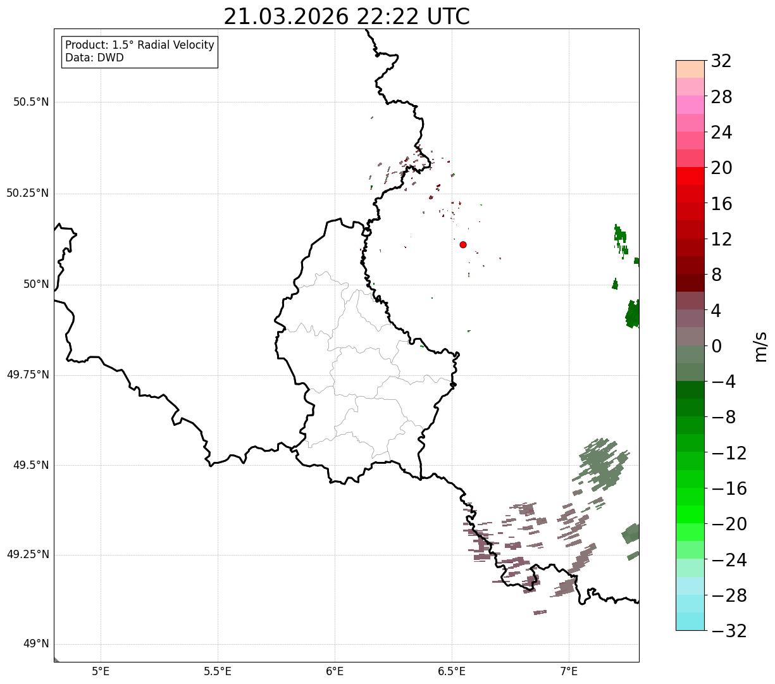Click the 49°N latitude label
The height and width of the screenshot is (684, 775).
(36, 644)
